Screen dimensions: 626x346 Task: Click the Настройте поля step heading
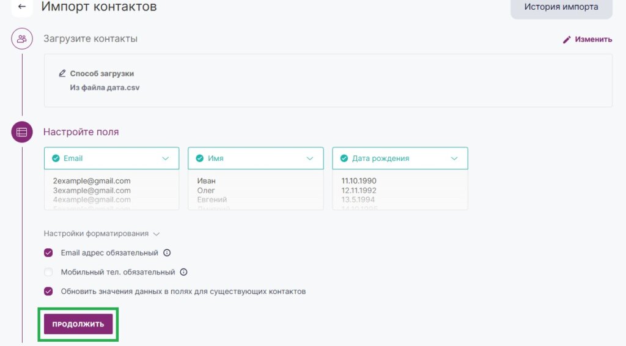point(81,132)
